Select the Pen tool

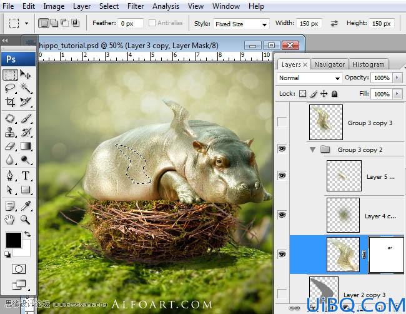[10, 176]
